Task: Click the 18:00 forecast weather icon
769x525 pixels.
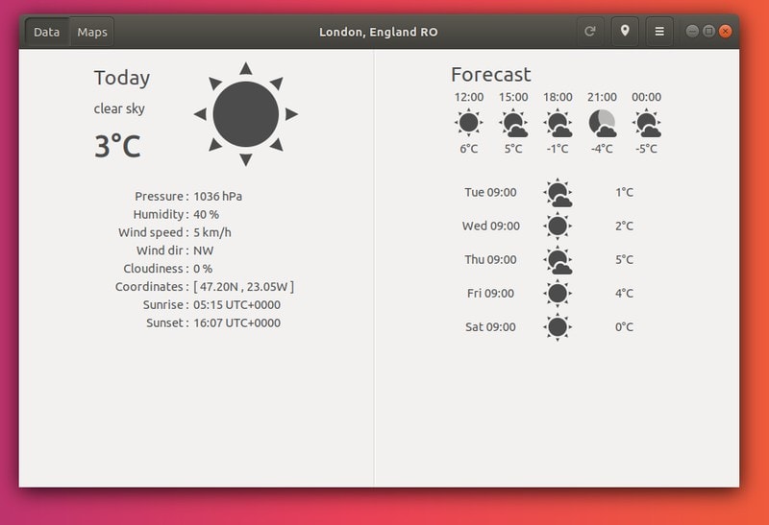Action: pyautogui.click(x=558, y=124)
